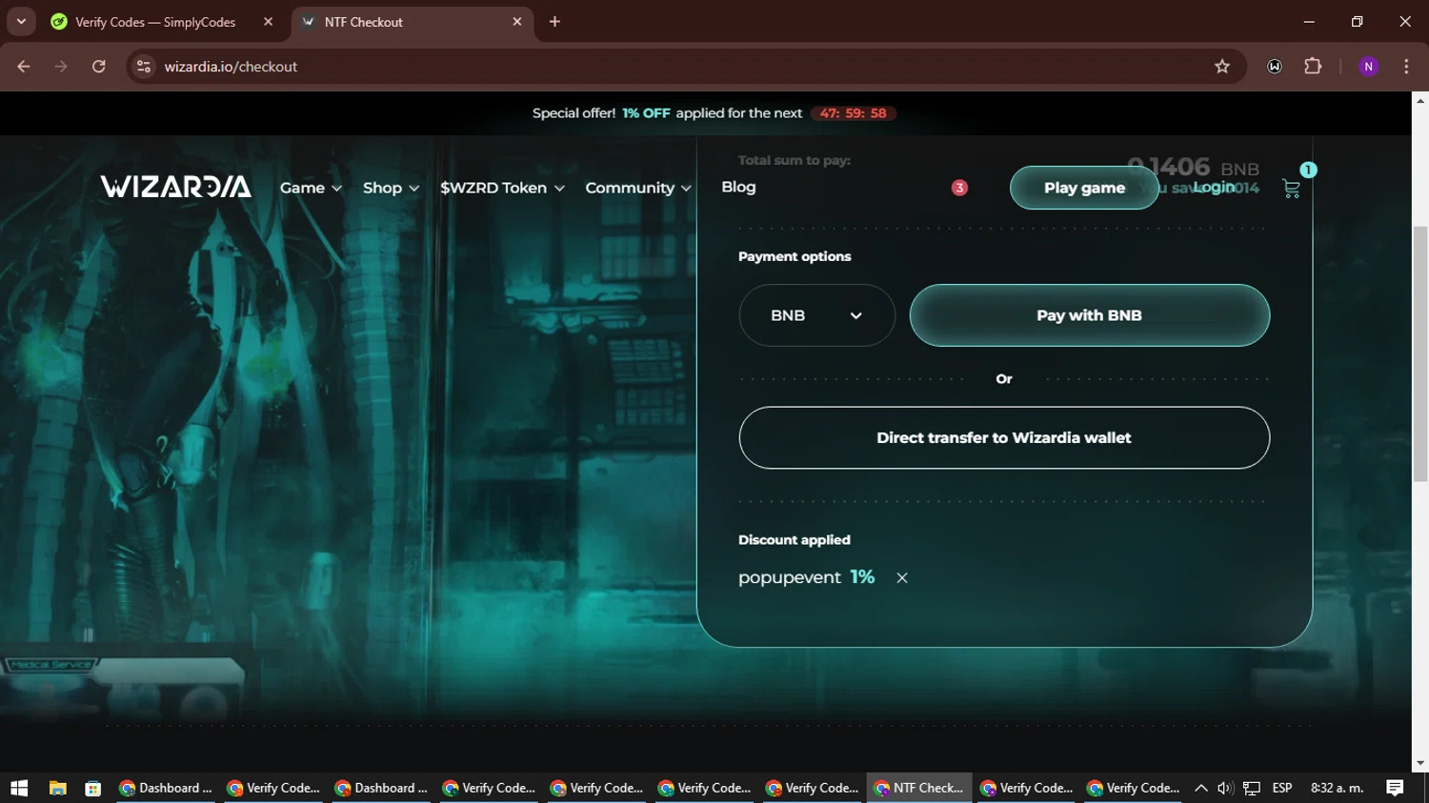Screen dimensions: 1429x803
Task: Bookmark this page with the star icon
Action: (1222, 67)
